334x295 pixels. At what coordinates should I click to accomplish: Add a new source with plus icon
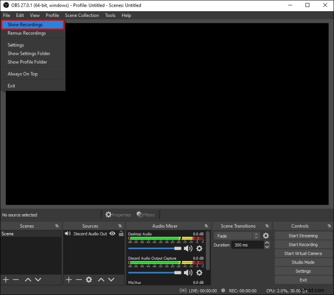point(69,279)
